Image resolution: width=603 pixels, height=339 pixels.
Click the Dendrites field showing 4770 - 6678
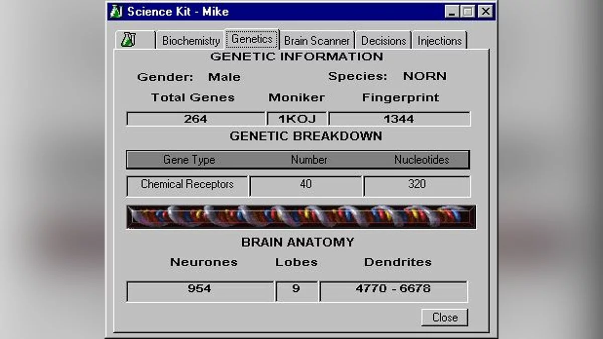point(393,290)
